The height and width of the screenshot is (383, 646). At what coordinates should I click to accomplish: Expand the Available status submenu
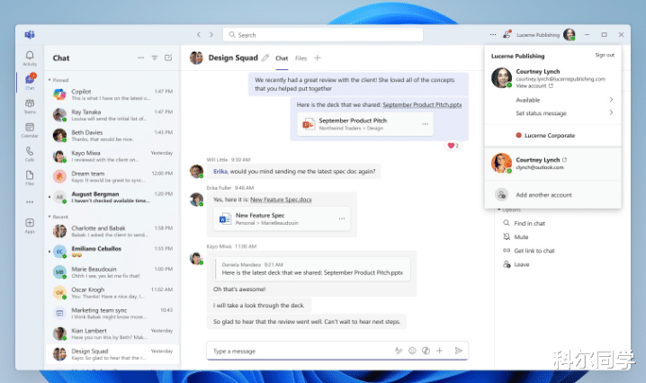[611, 100]
